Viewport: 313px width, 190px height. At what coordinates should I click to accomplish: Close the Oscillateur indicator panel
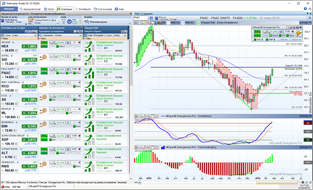[156, 116]
